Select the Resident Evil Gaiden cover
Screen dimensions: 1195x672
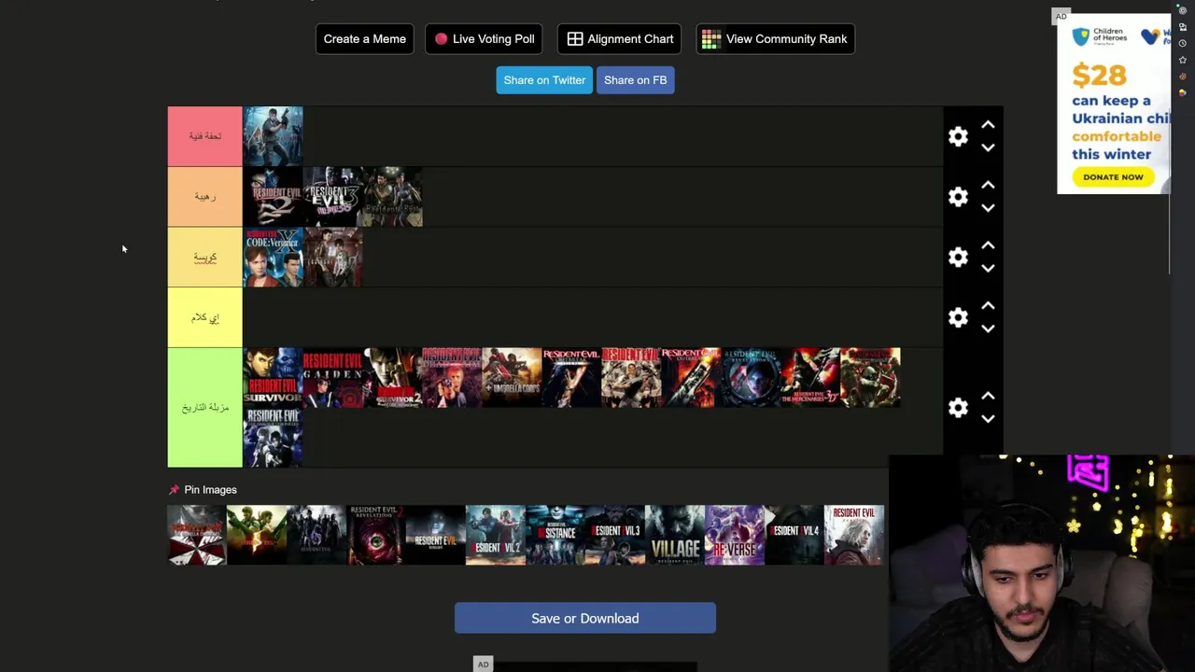click(x=332, y=378)
